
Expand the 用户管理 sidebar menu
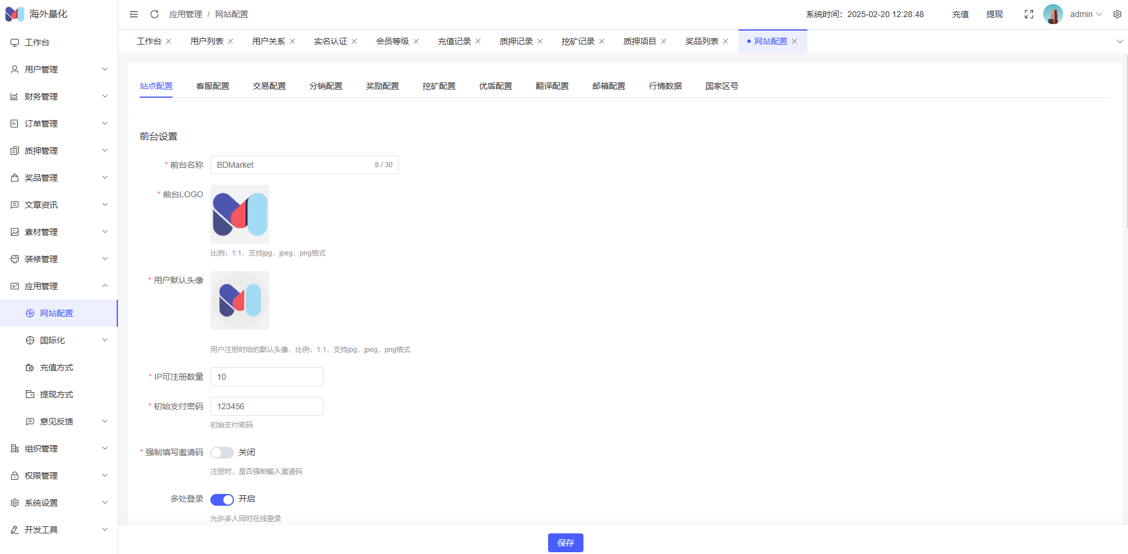pyautogui.click(x=59, y=69)
